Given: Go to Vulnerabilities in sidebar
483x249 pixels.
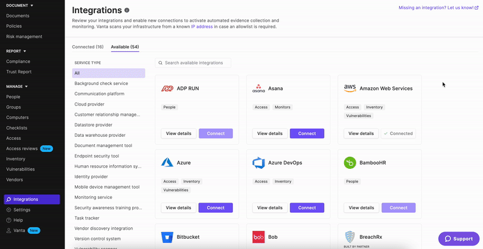Looking at the screenshot, I should (21, 169).
